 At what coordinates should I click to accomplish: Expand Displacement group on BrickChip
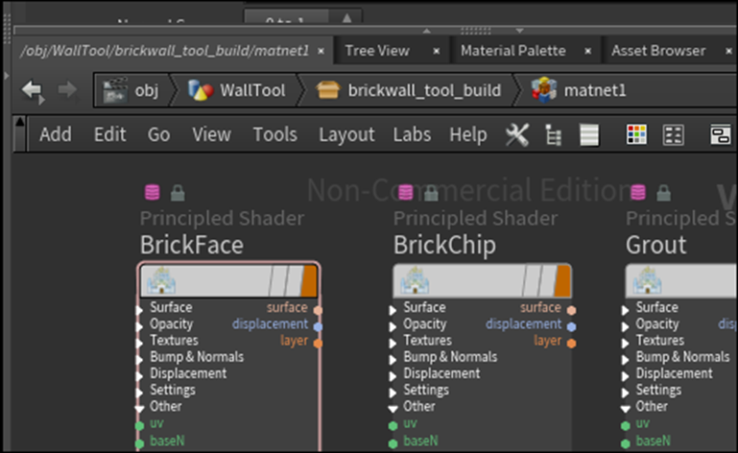[x=393, y=376]
